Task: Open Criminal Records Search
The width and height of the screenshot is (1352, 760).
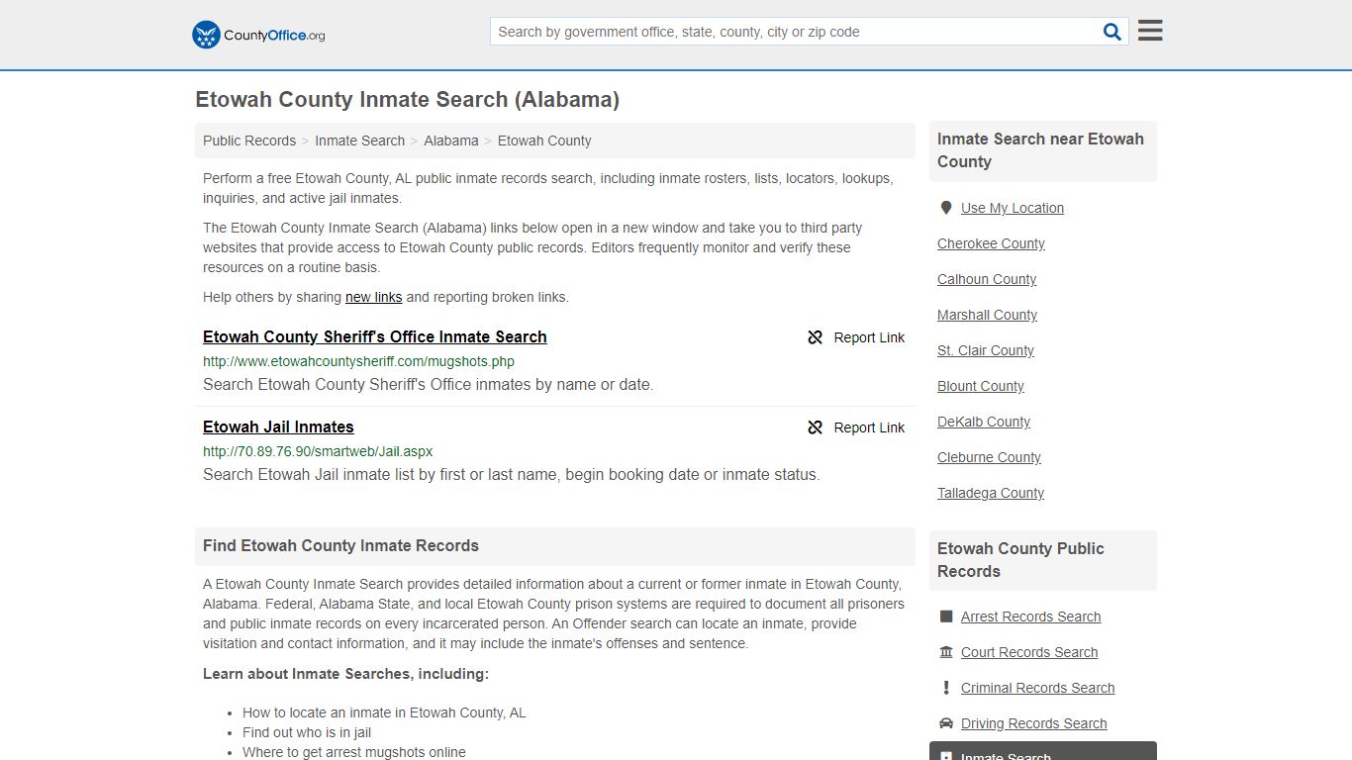Action: pos(1037,688)
